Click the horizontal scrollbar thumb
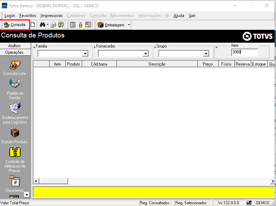 (x=53, y=181)
